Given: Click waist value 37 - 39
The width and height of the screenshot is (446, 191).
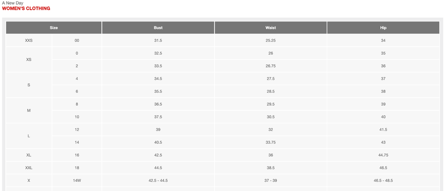Looking at the screenshot, I should pyautogui.click(x=270, y=180).
